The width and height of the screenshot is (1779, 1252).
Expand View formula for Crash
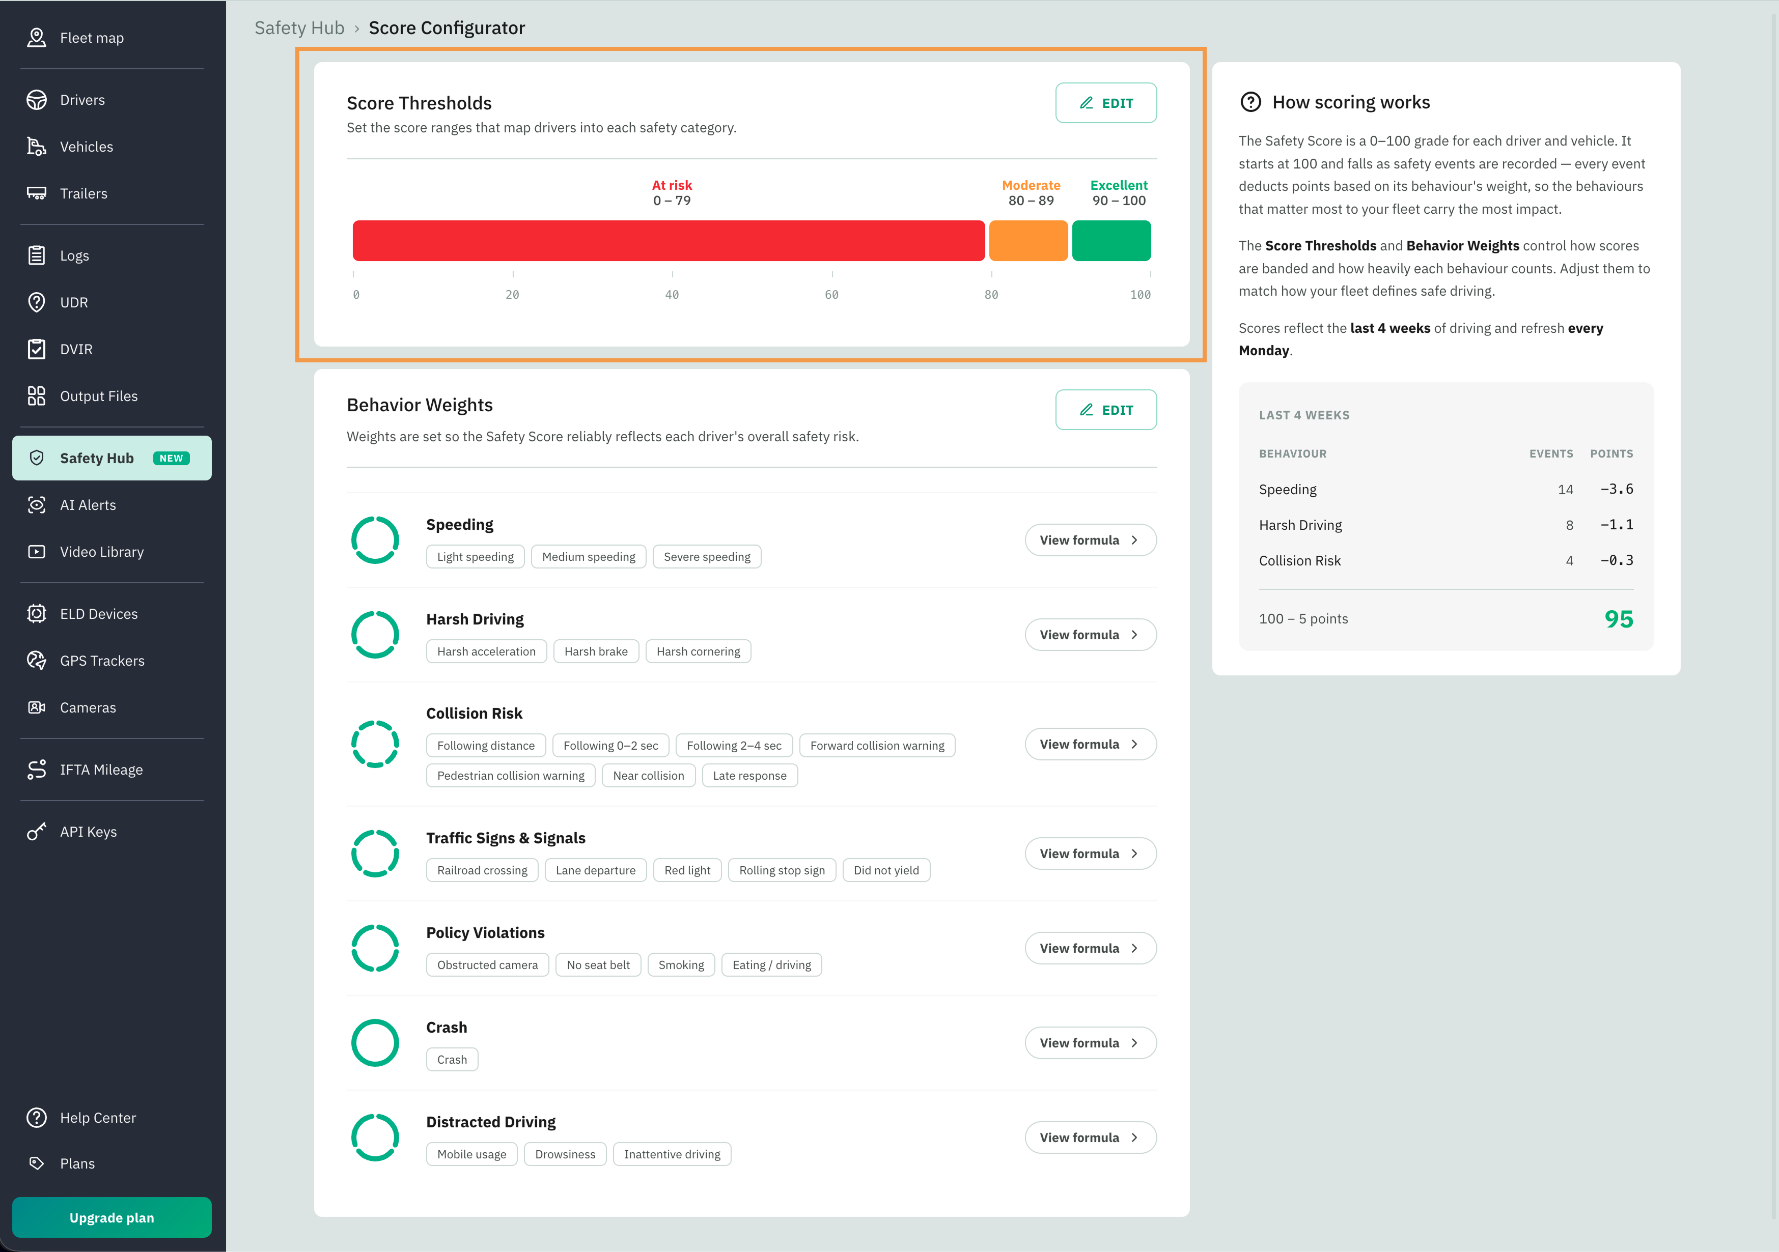1090,1043
